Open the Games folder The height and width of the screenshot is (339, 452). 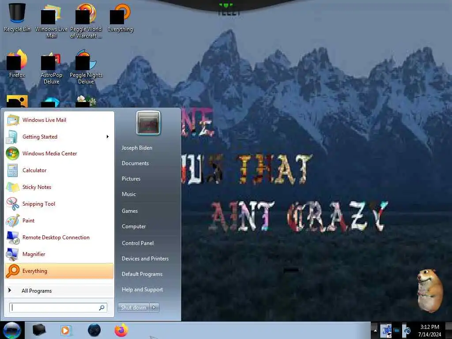pyautogui.click(x=130, y=211)
